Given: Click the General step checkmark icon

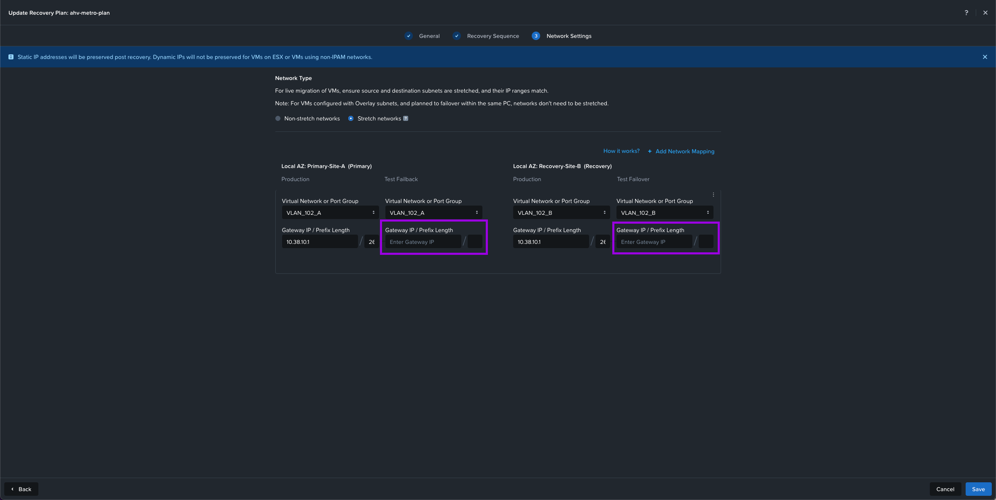Looking at the screenshot, I should pos(408,36).
